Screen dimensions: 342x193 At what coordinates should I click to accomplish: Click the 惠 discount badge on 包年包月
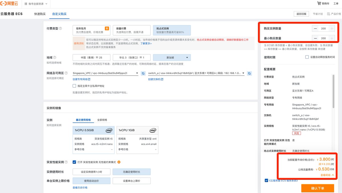click(x=107, y=28)
